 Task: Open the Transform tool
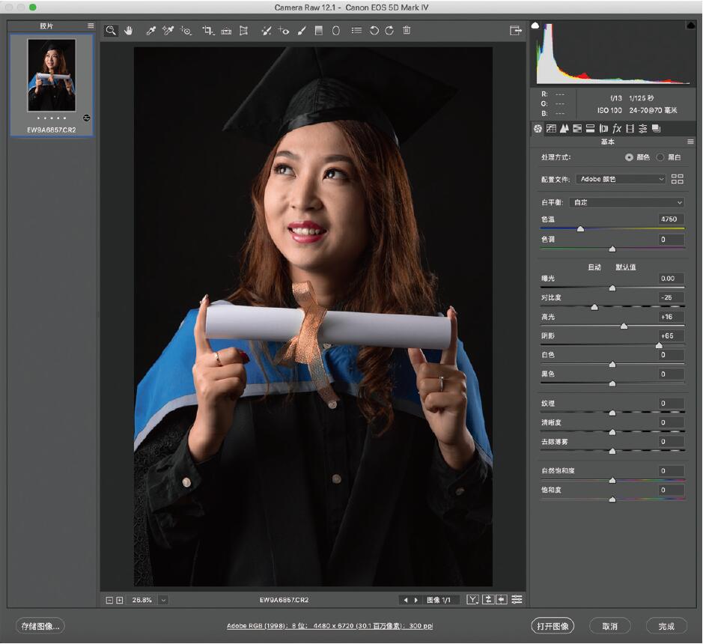tap(243, 31)
